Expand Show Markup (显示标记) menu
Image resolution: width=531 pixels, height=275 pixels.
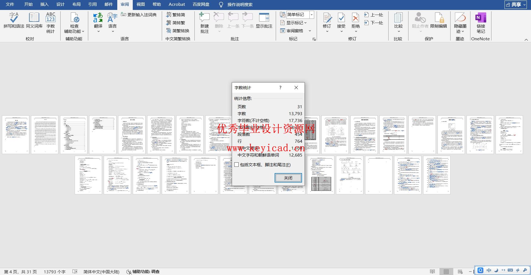click(x=294, y=23)
